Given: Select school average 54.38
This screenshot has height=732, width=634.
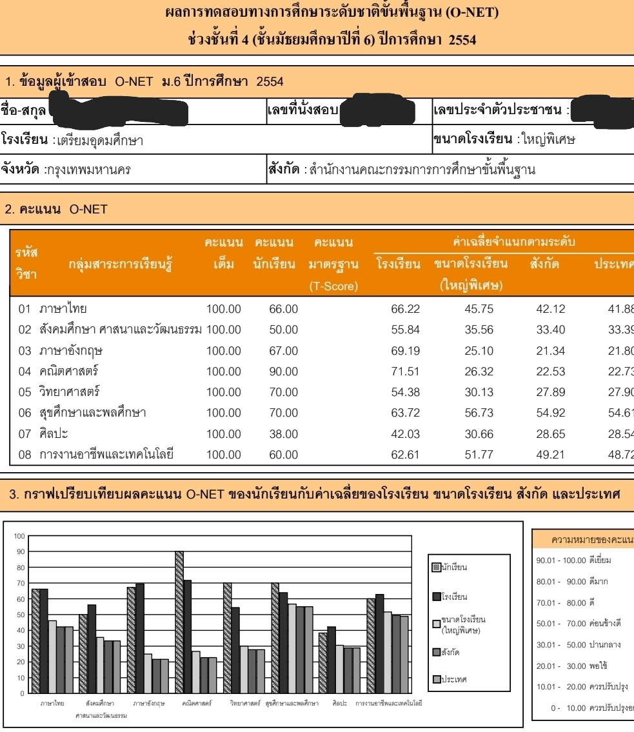Looking at the screenshot, I should click(x=405, y=392).
